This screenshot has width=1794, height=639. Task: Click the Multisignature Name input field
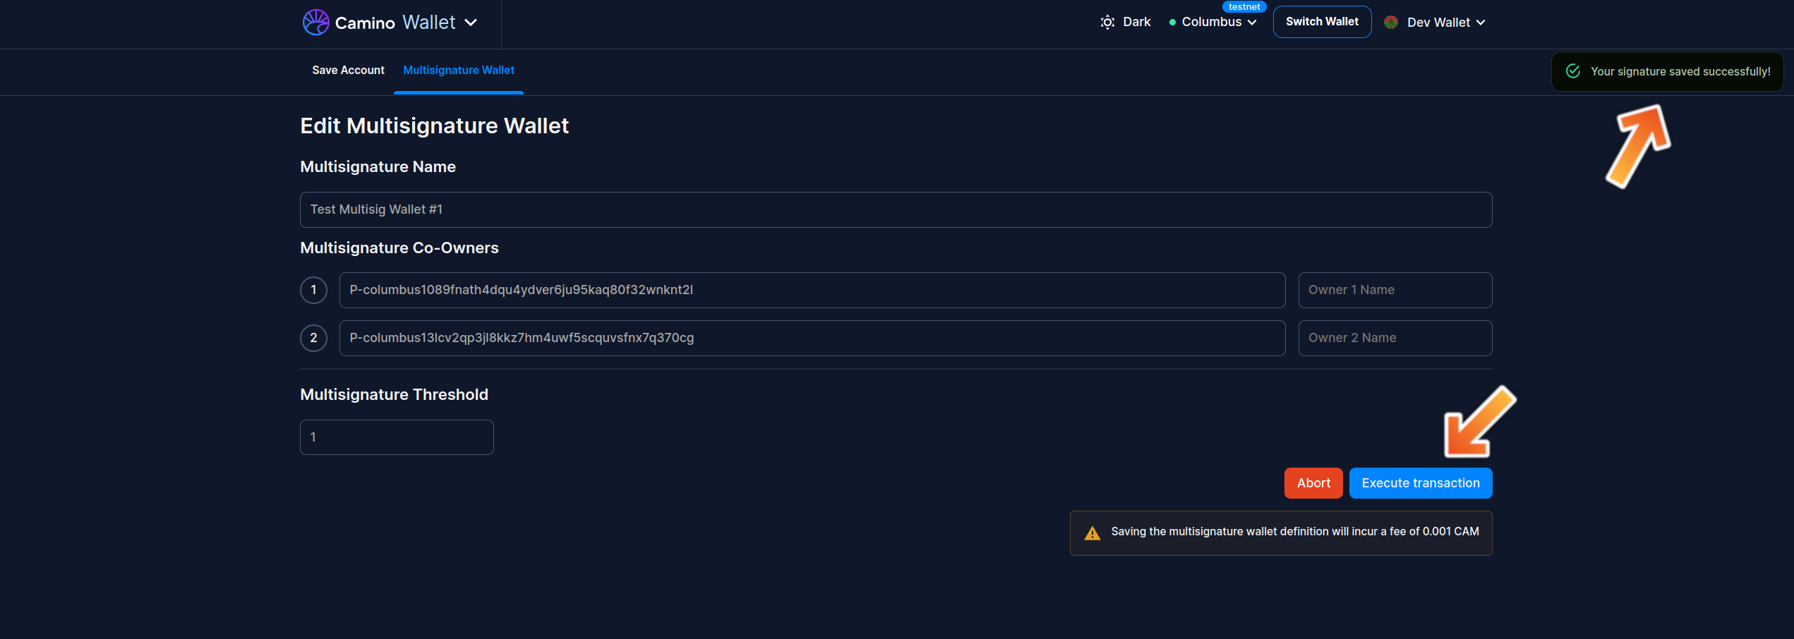click(895, 209)
